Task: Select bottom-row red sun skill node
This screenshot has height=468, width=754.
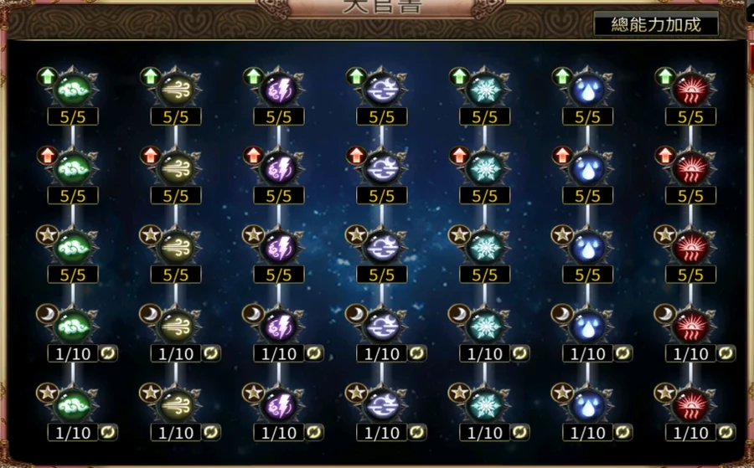Action: 690,405
